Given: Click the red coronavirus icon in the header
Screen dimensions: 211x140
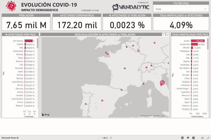Looking at the screenshot, I should 11,6.
